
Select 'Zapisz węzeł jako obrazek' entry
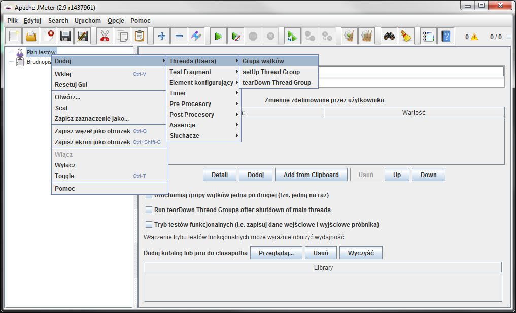(x=110, y=131)
